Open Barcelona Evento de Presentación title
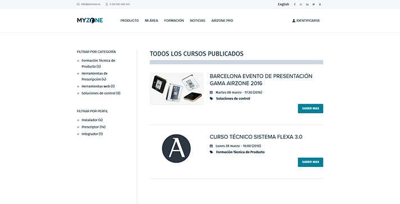 261,80
